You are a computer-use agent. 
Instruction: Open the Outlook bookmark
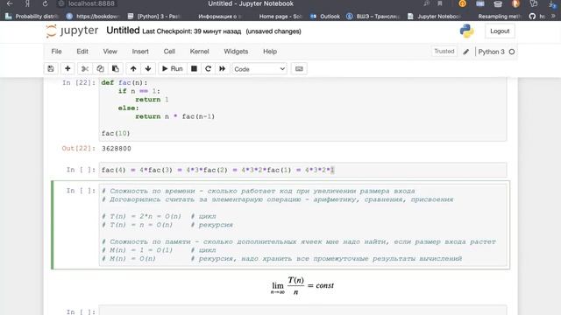click(325, 17)
